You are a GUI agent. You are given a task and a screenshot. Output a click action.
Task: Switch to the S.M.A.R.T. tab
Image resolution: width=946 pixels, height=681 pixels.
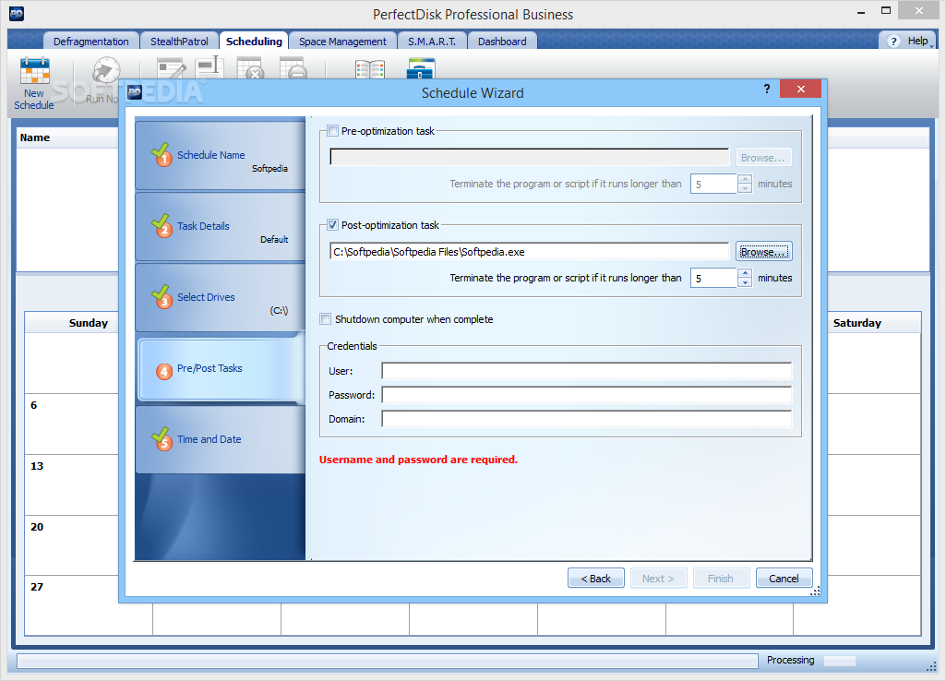tap(432, 41)
